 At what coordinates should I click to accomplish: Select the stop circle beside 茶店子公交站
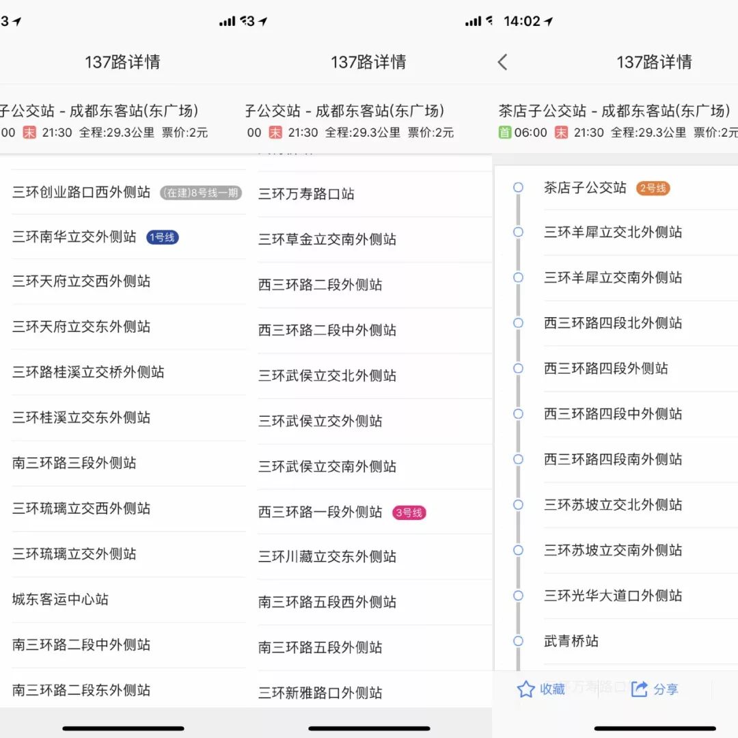pos(517,187)
